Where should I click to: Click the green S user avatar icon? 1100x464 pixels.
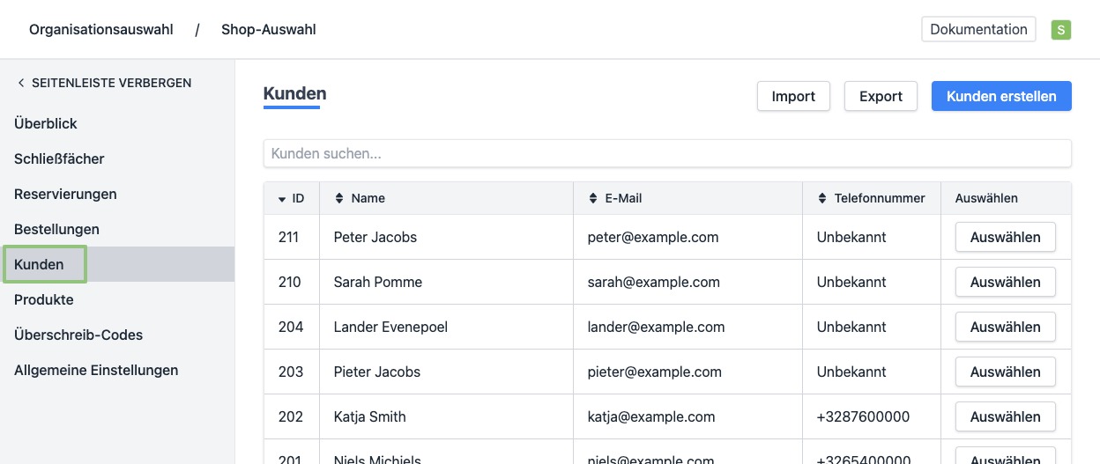click(x=1060, y=30)
